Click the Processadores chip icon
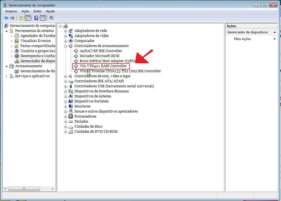Image resolution: width=281 pixels, height=201 pixels. tap(71, 116)
